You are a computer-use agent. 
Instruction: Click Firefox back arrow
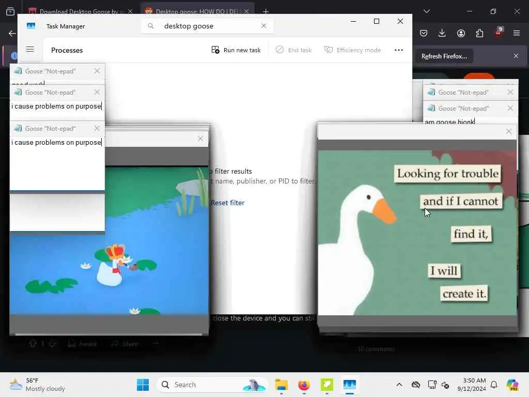(x=12, y=33)
